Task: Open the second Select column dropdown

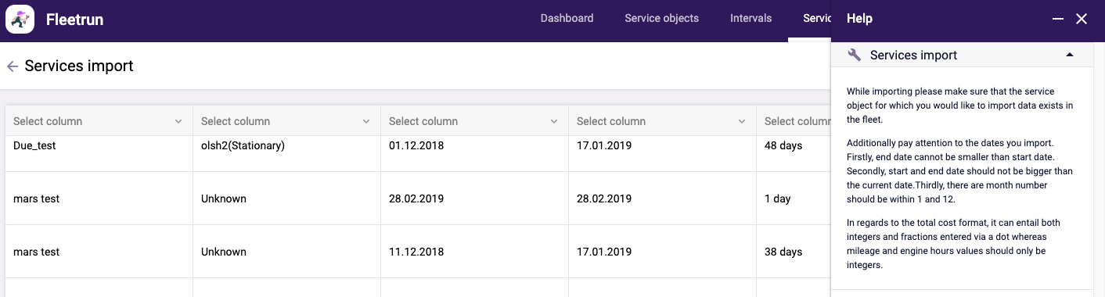Action: tap(286, 121)
